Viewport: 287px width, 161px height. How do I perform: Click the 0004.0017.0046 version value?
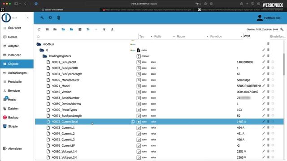point(247,92)
